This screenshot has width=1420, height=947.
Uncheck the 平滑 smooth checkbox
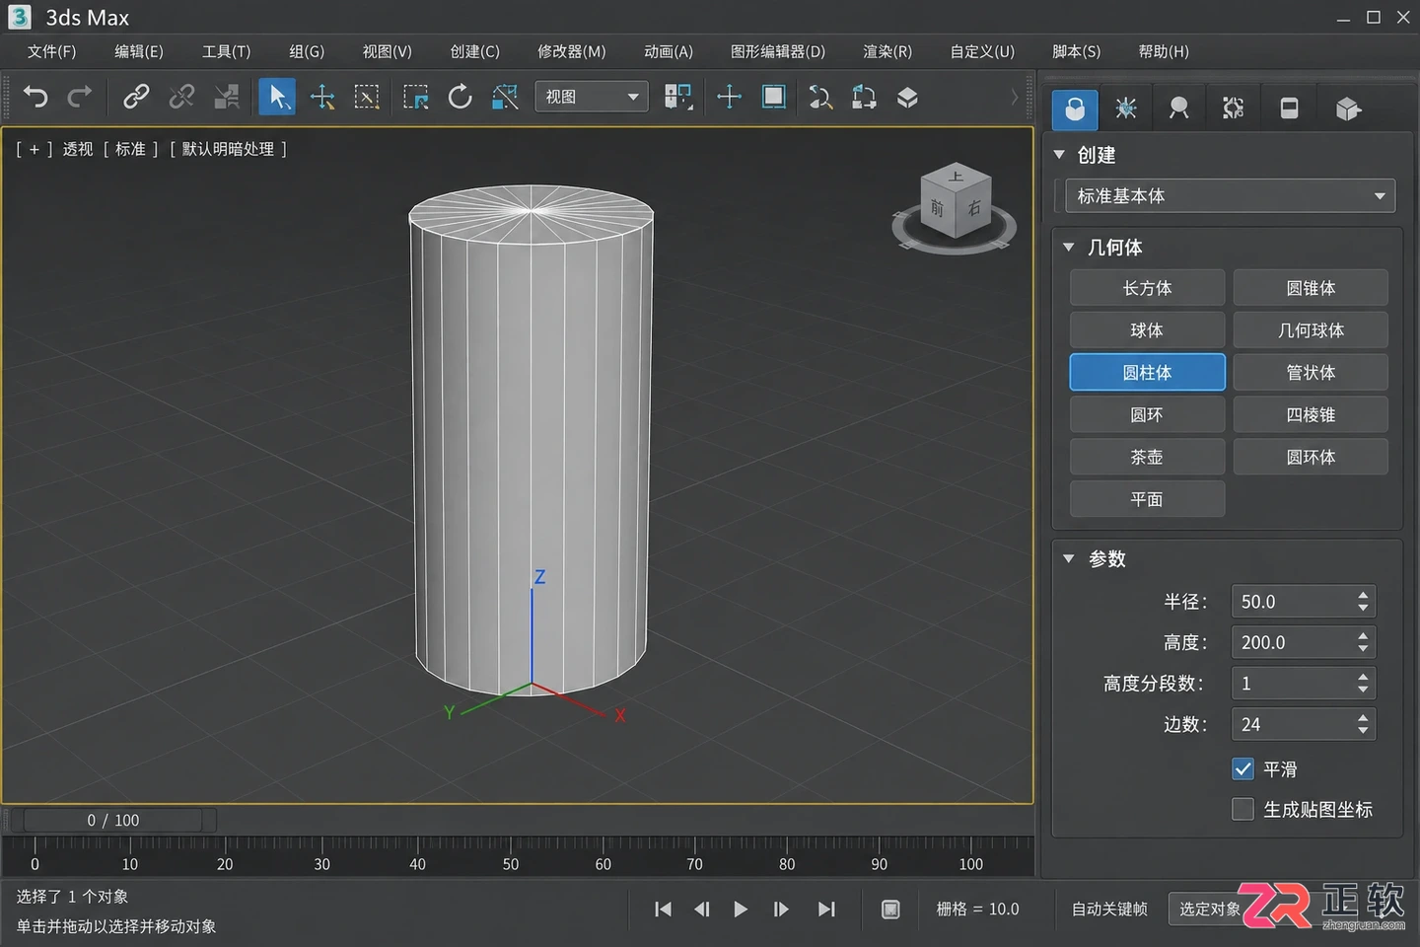[1243, 768]
